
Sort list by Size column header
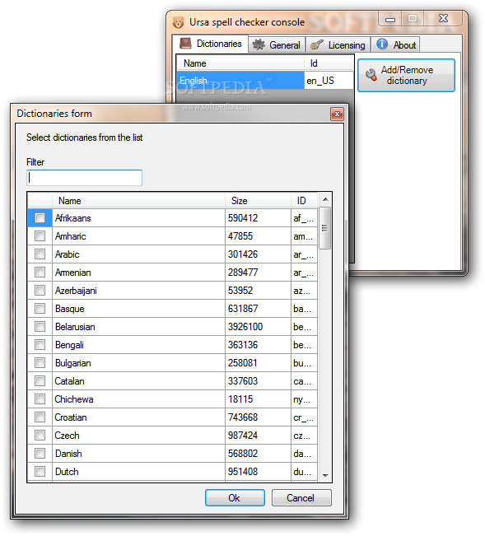click(258, 201)
